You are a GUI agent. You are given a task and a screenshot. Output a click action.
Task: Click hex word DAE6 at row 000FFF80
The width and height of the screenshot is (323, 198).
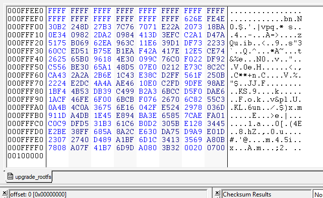click(216, 91)
